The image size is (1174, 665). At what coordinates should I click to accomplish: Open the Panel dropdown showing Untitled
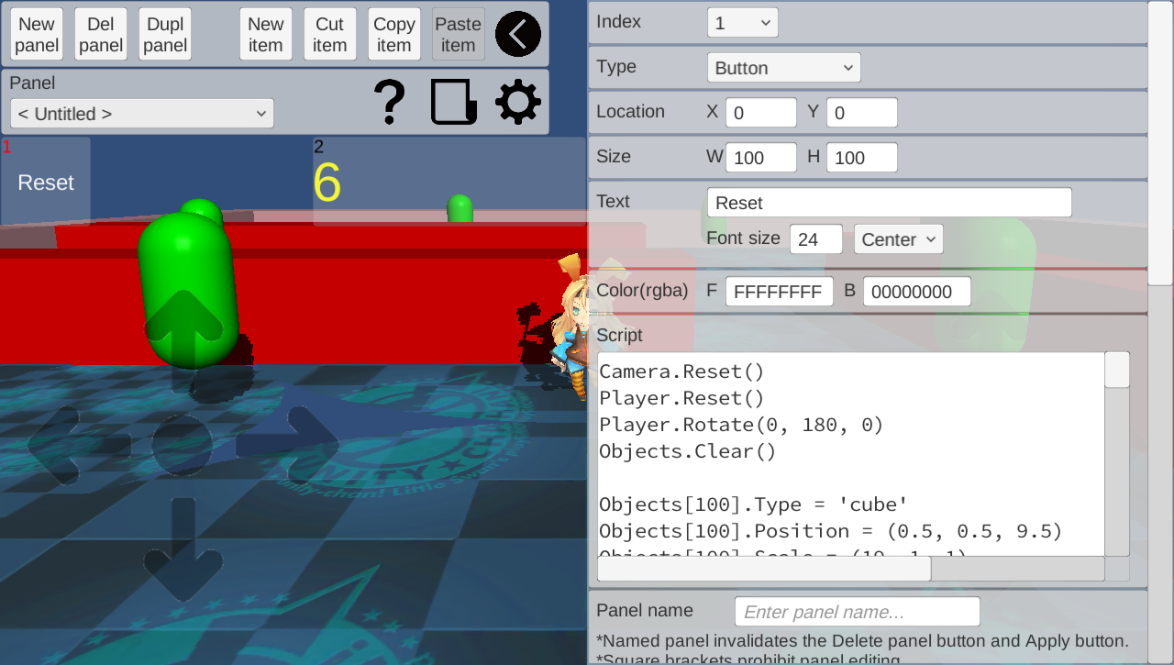pyautogui.click(x=142, y=114)
